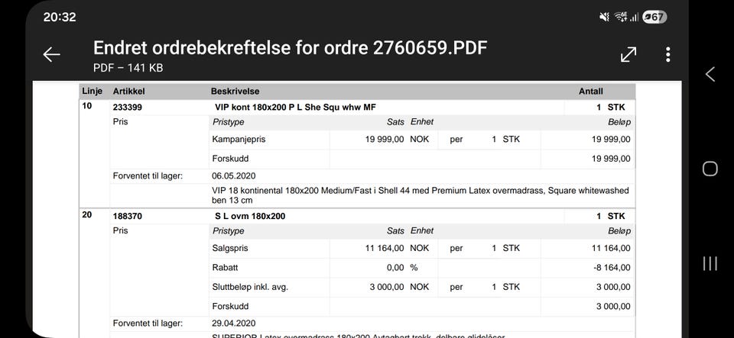
Task: Tap the muted sound status icon
Action: pyautogui.click(x=604, y=17)
